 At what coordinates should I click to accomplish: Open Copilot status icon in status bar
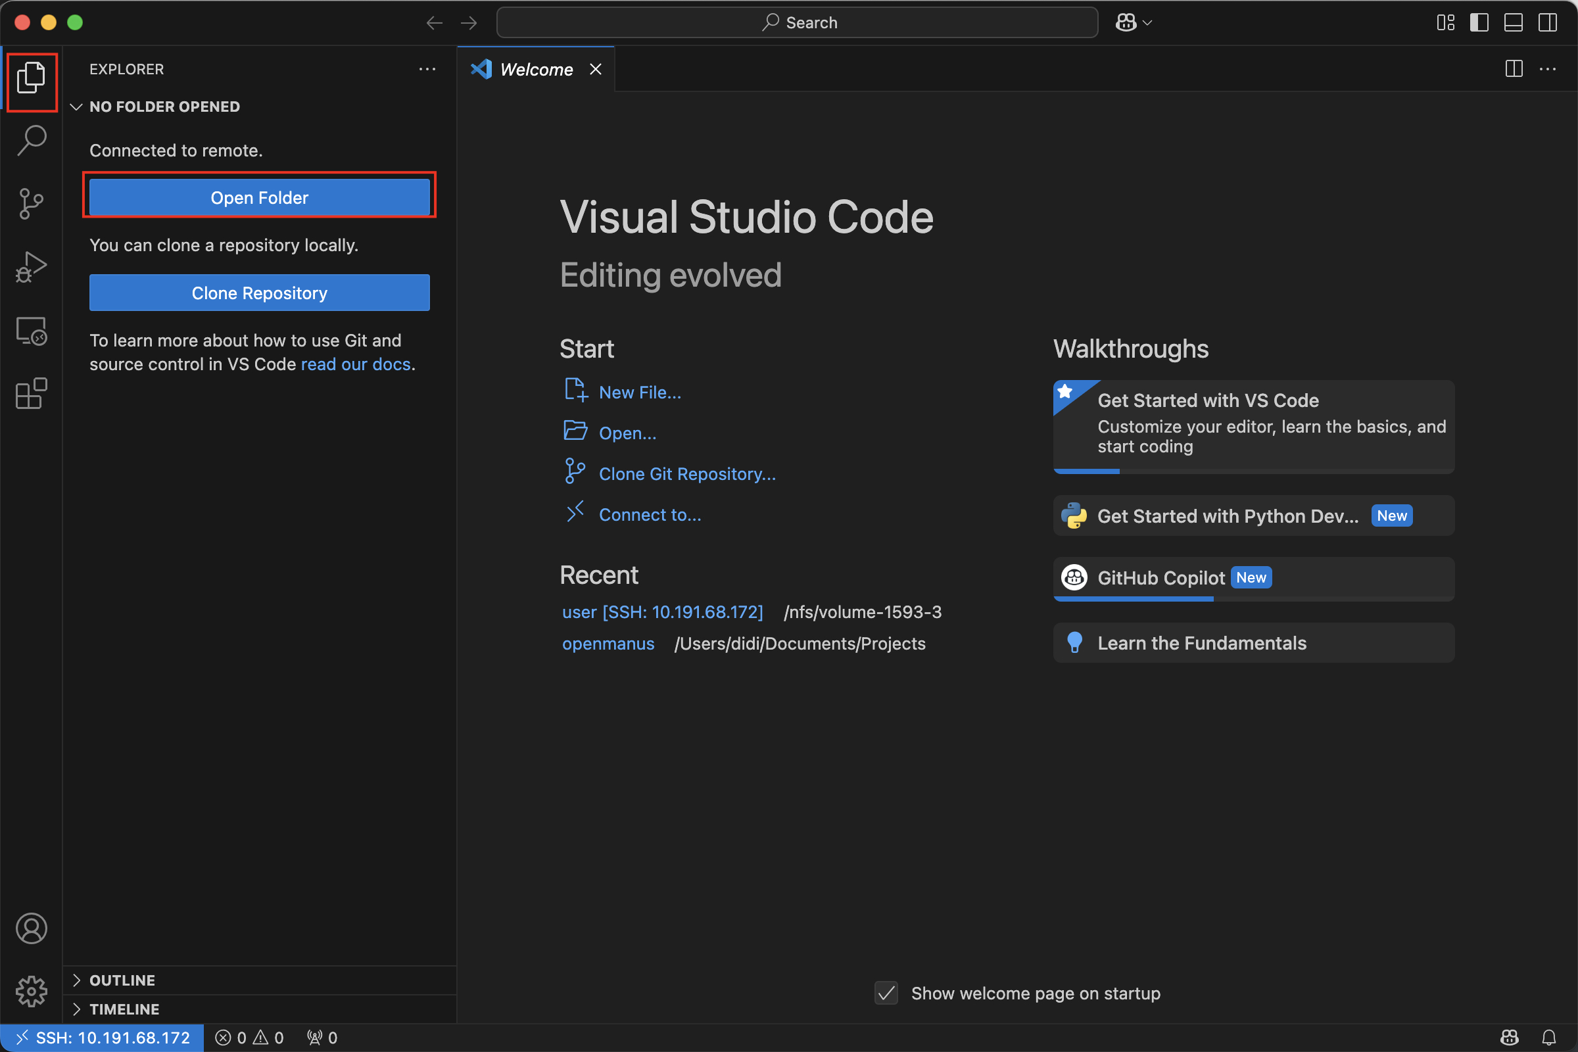(x=1510, y=1038)
